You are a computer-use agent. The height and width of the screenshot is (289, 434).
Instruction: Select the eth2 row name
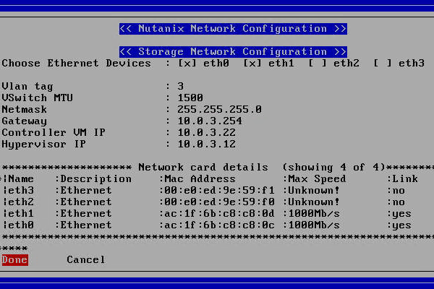21,202
